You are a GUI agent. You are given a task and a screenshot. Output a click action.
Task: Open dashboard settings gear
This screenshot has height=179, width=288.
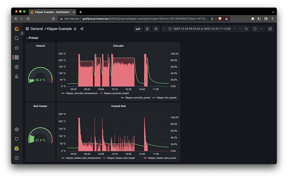tap(156, 29)
